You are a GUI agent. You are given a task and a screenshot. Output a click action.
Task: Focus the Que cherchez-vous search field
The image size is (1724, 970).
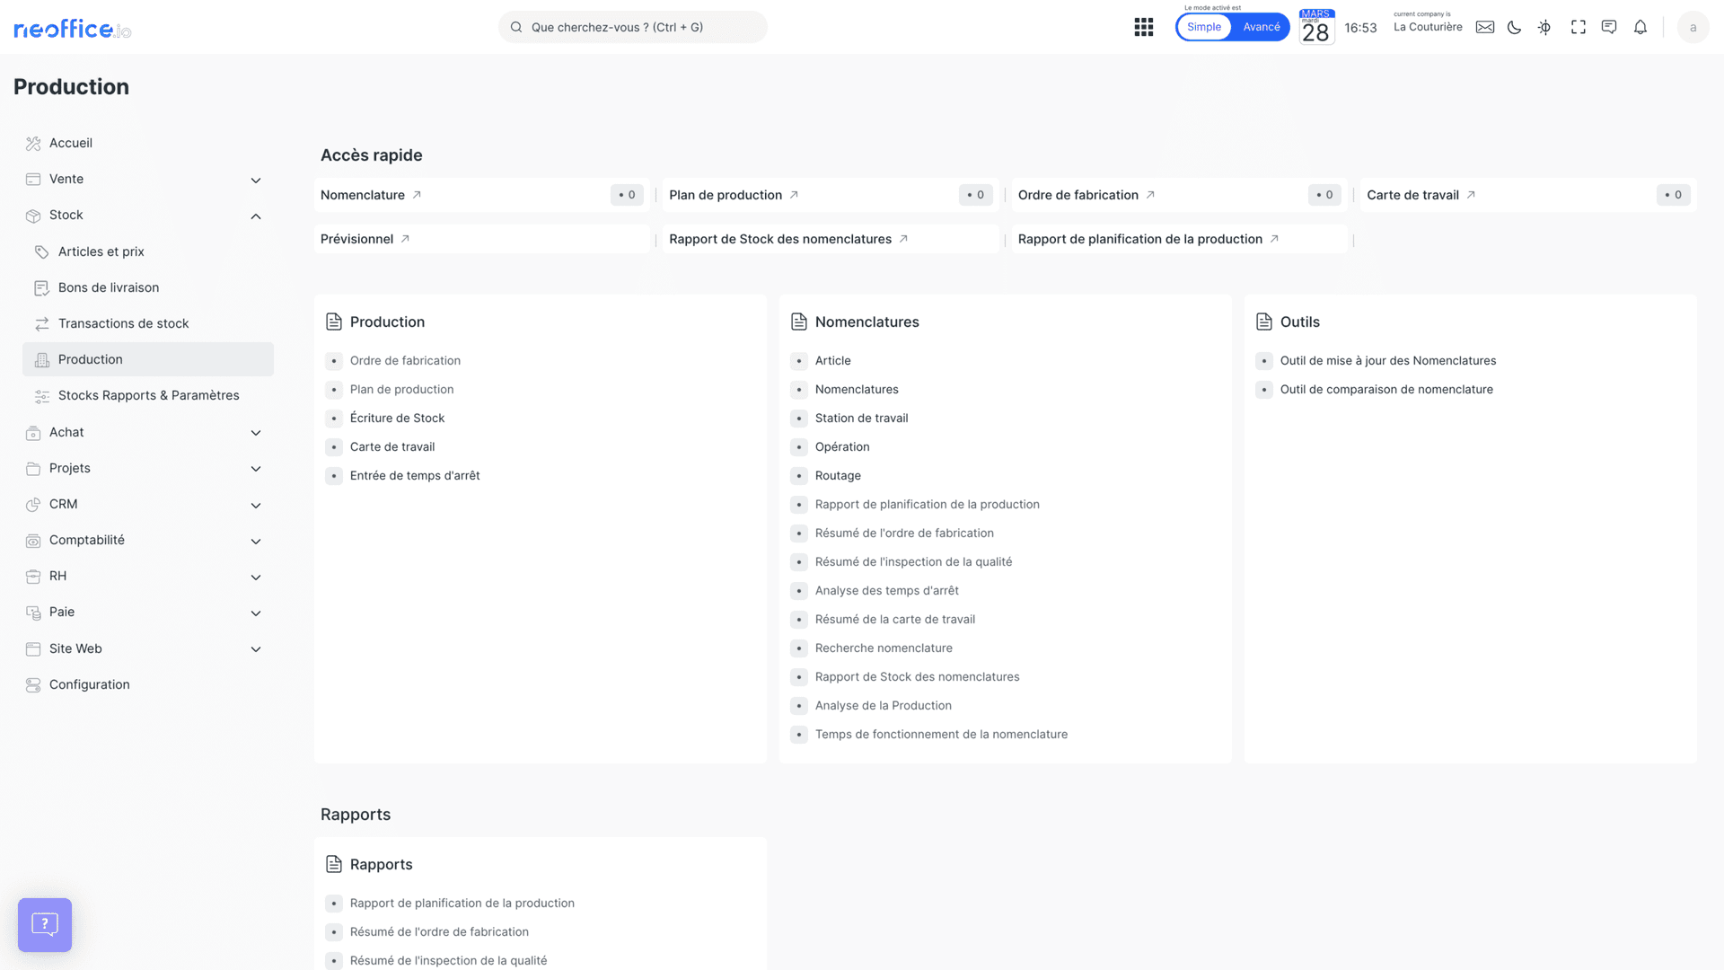(633, 27)
